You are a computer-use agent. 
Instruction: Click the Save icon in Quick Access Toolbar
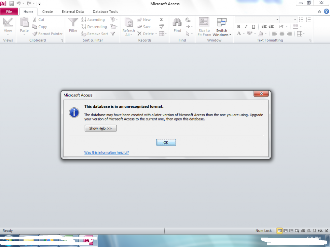11,4
